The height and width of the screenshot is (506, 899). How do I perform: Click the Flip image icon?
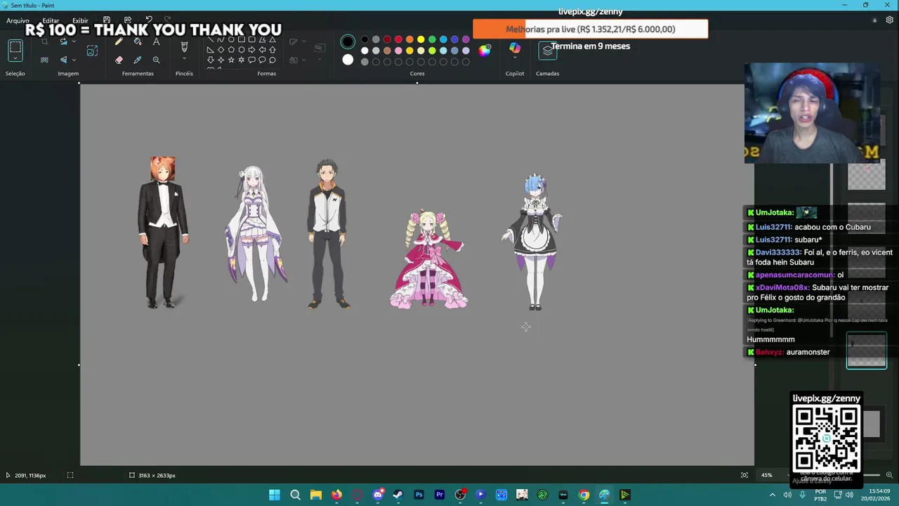pyautogui.click(x=63, y=60)
